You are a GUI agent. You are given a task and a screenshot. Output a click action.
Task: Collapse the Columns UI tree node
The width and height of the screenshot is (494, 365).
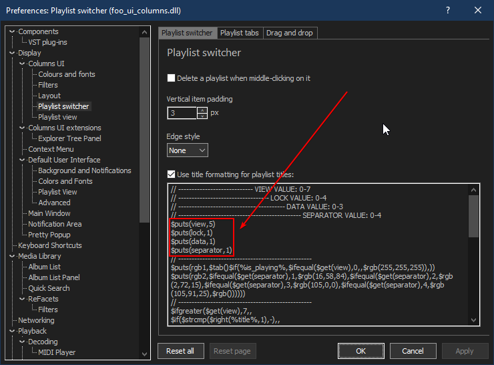[x=23, y=64]
